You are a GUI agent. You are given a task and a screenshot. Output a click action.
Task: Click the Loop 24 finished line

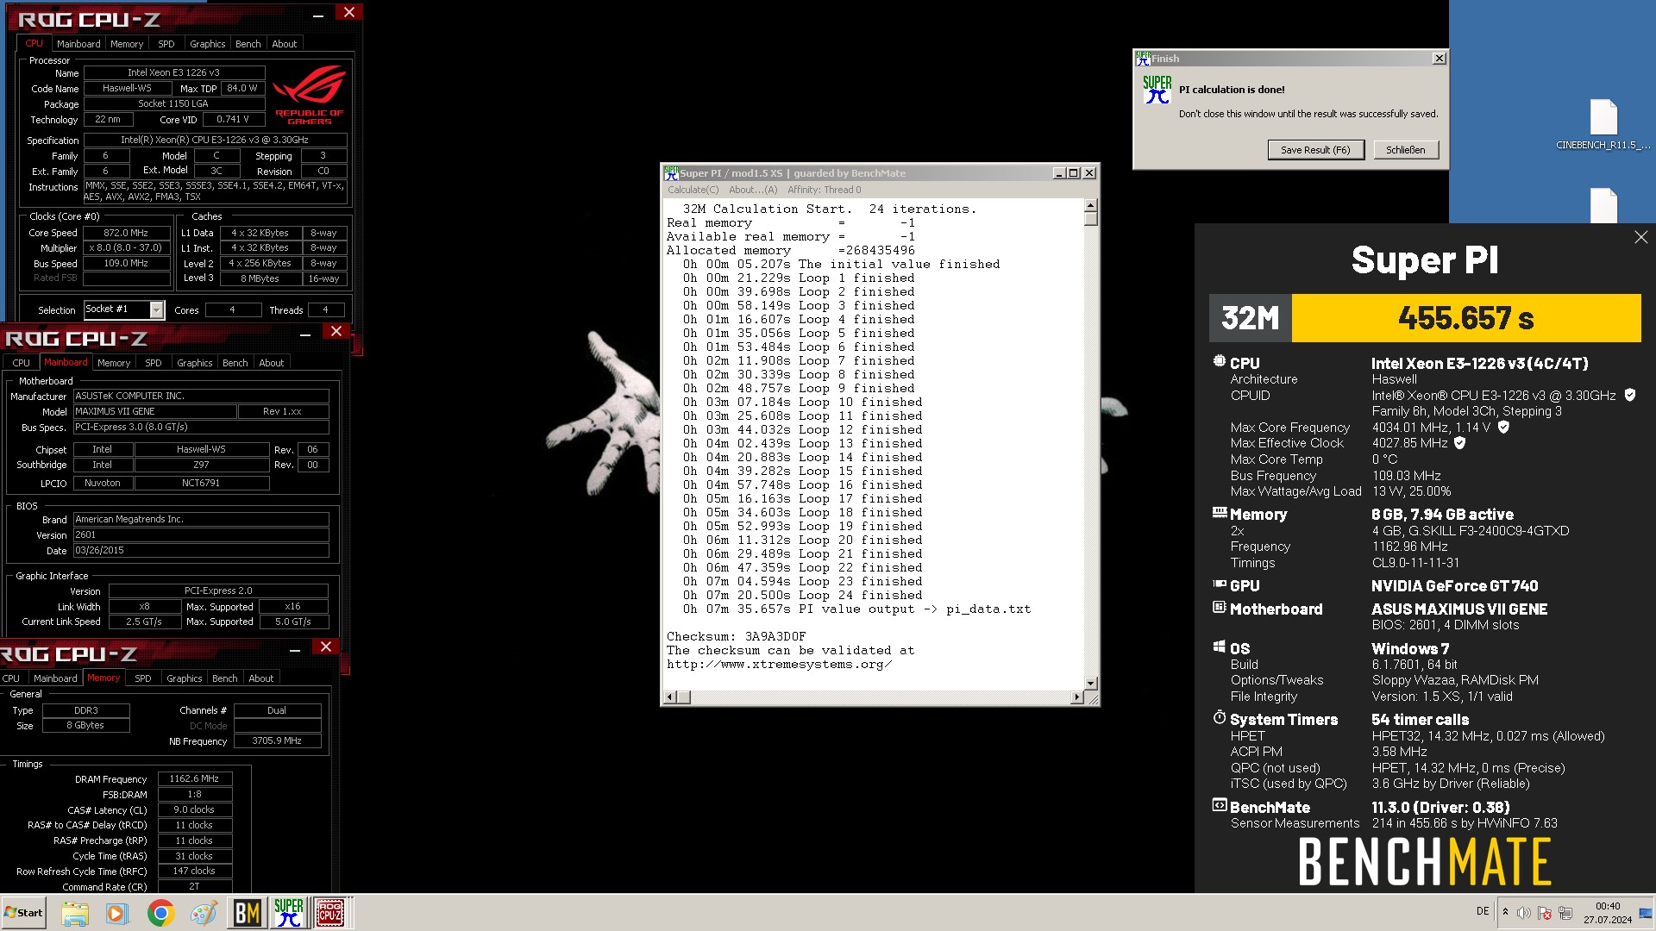(803, 595)
